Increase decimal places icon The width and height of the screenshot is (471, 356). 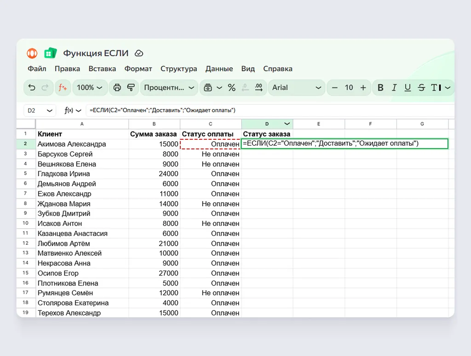[258, 87]
